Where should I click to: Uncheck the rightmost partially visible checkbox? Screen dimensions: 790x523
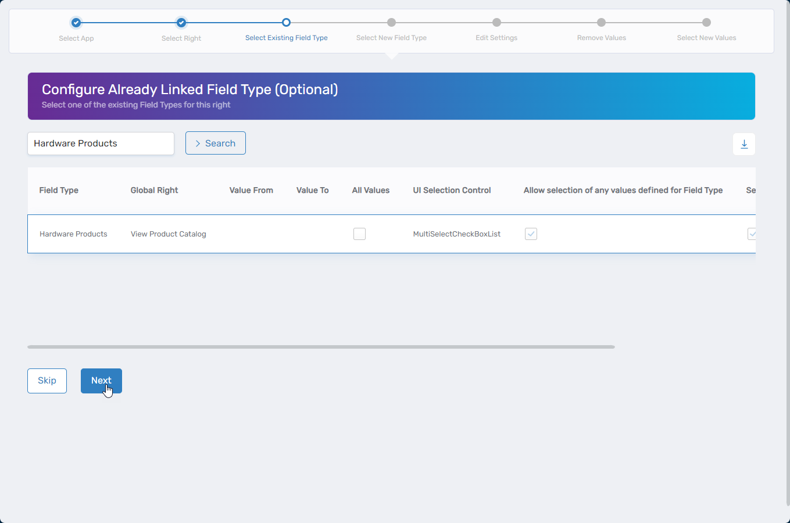click(752, 234)
